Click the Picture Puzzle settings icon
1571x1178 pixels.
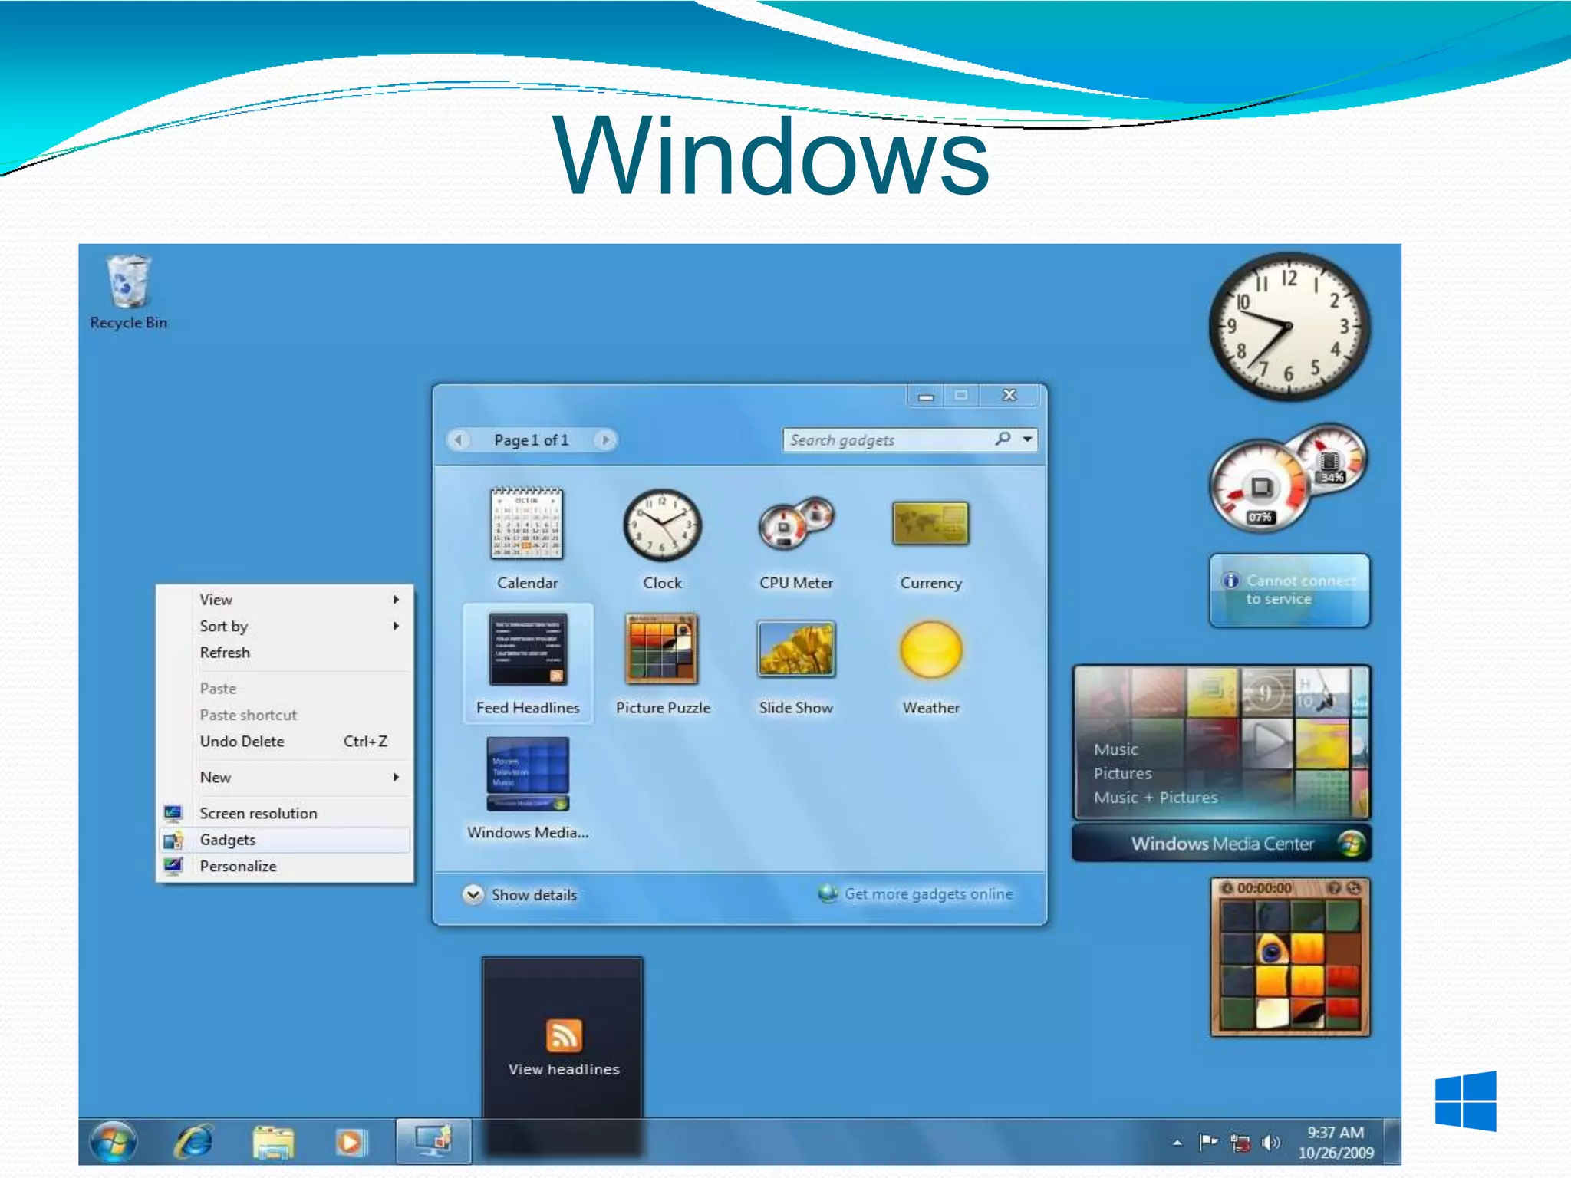click(1354, 888)
